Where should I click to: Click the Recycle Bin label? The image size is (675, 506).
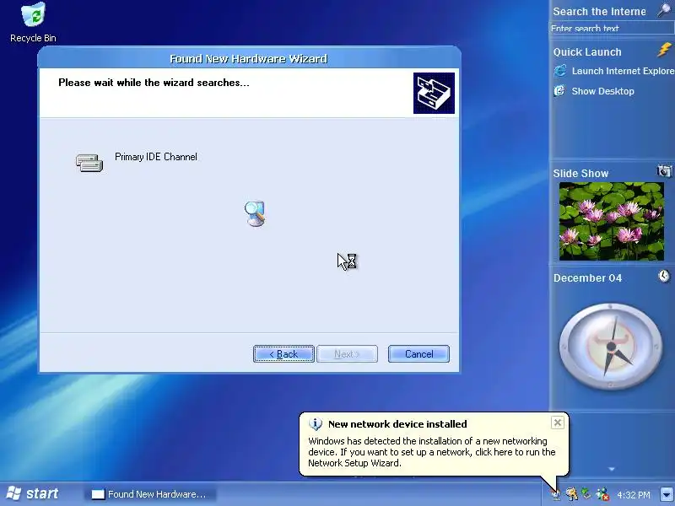pyautogui.click(x=33, y=38)
